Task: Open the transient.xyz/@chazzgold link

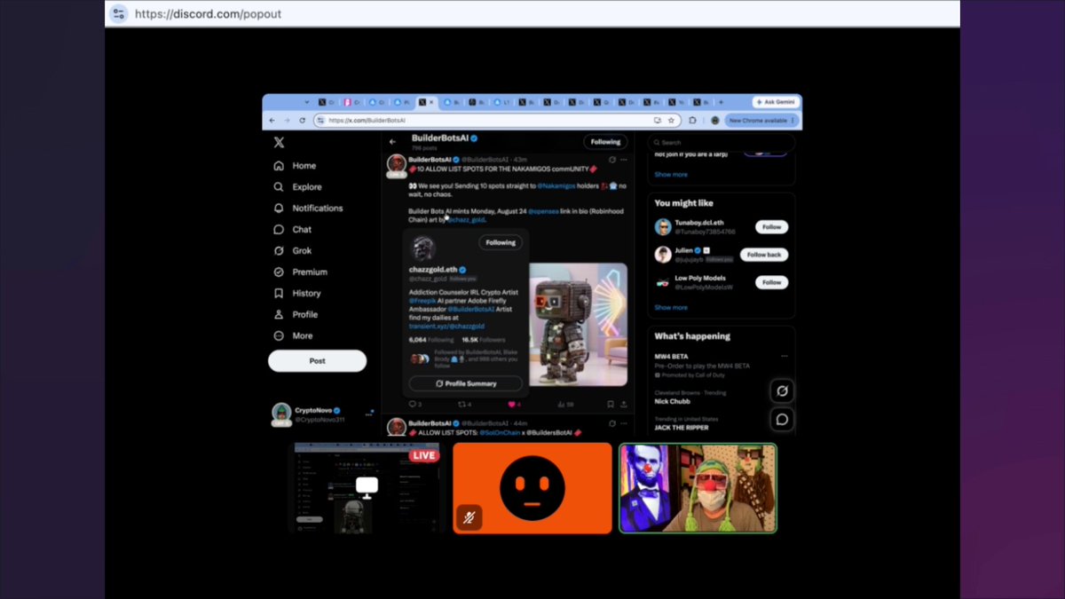Action: tap(446, 327)
